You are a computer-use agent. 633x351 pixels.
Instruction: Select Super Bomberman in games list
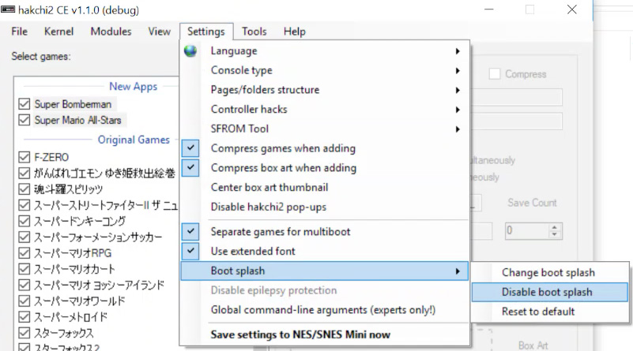73,104
